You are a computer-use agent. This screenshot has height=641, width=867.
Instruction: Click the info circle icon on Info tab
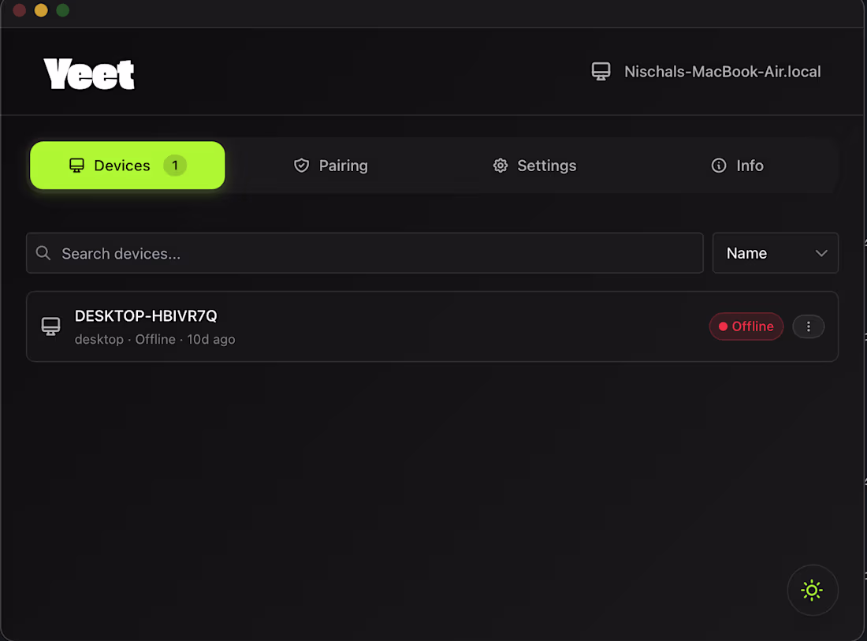[x=718, y=166]
